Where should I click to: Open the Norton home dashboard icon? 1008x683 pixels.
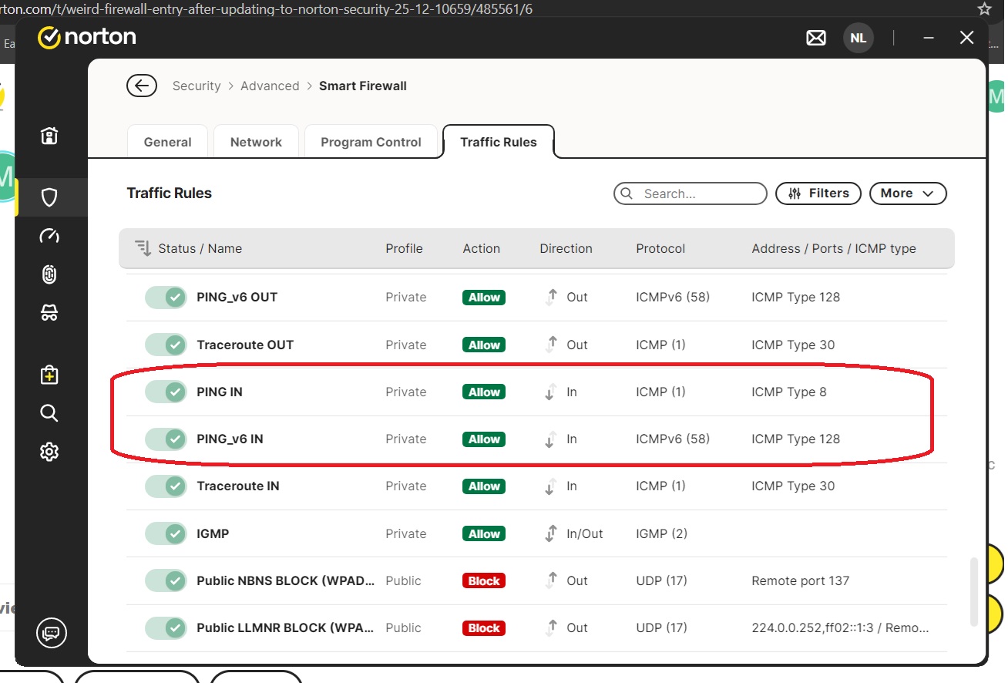point(49,136)
